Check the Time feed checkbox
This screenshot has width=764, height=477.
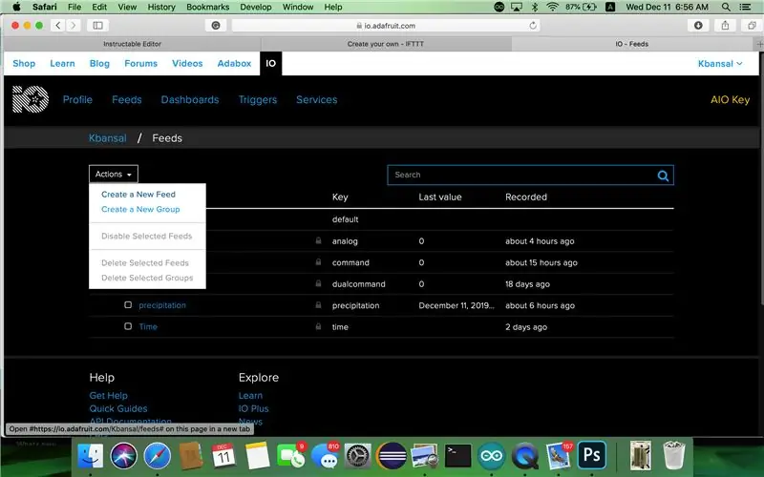coord(128,326)
